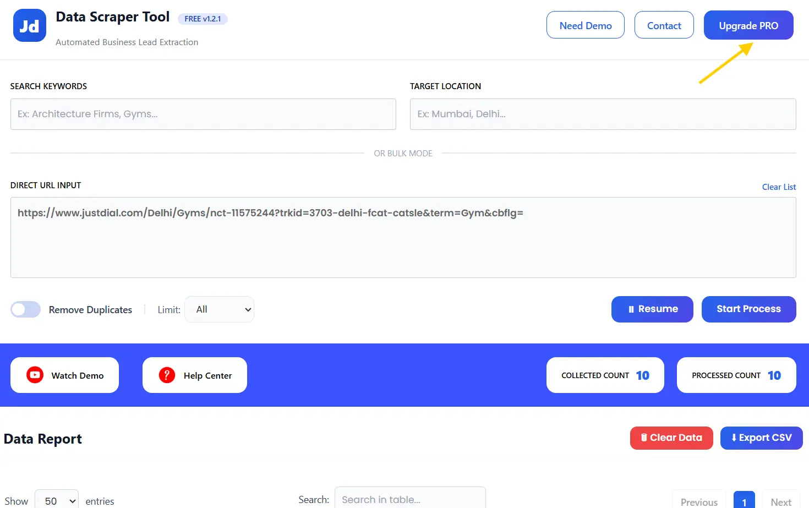Open the Contact button
The image size is (809, 508).
click(664, 25)
